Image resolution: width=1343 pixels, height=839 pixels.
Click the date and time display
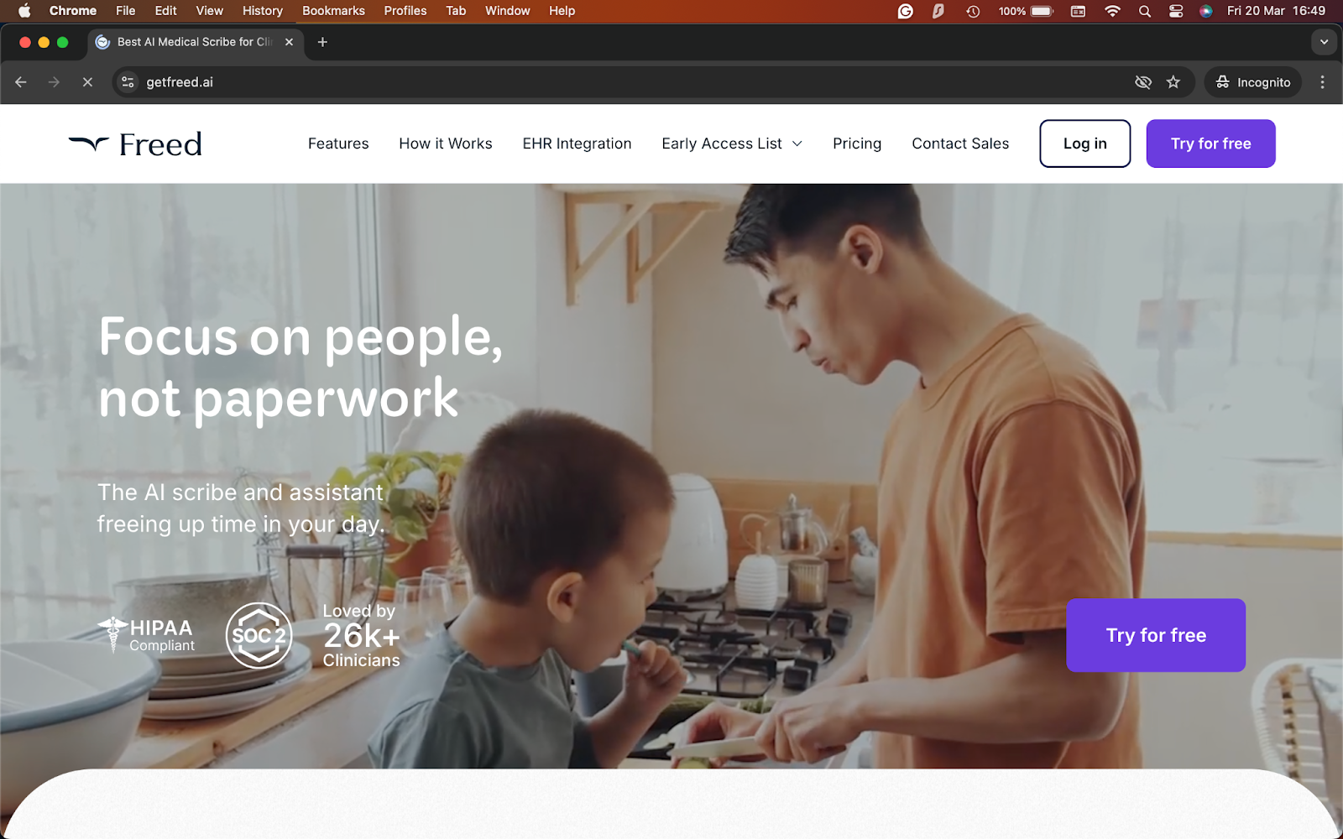point(1276,11)
